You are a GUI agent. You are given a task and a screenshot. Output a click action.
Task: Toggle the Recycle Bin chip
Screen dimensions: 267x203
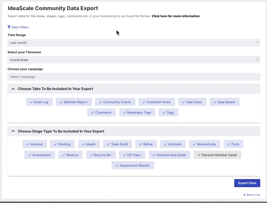[x=101, y=155]
